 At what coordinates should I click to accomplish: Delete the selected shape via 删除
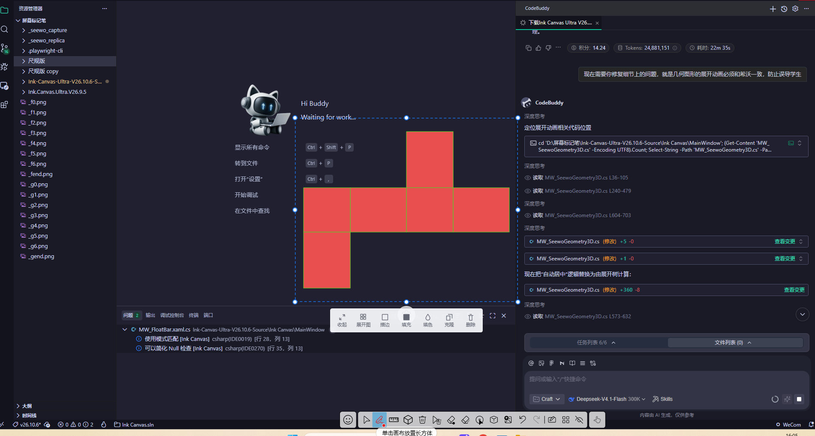[x=471, y=320]
